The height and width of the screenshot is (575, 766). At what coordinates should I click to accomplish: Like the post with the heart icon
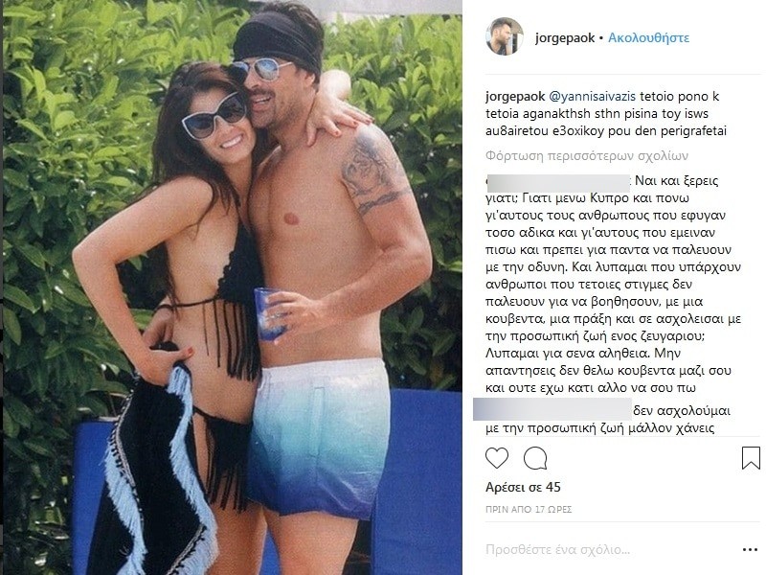coord(497,458)
